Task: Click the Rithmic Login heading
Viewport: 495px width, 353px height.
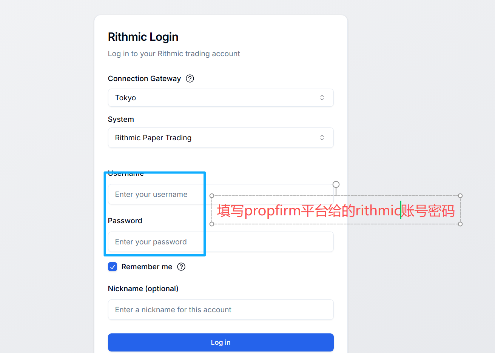Action: click(x=143, y=37)
